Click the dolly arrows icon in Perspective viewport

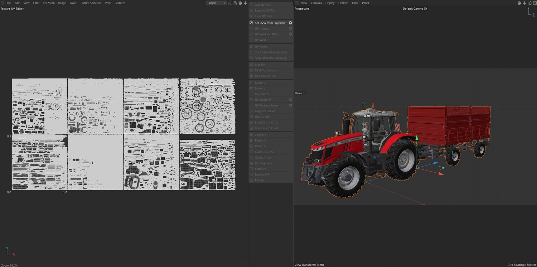point(524,3)
